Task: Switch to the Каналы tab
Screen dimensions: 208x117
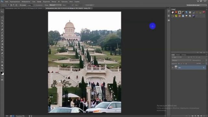Action: pyautogui.click(x=178, y=55)
